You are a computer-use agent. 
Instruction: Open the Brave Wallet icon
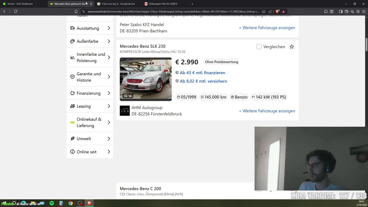pos(346,11)
